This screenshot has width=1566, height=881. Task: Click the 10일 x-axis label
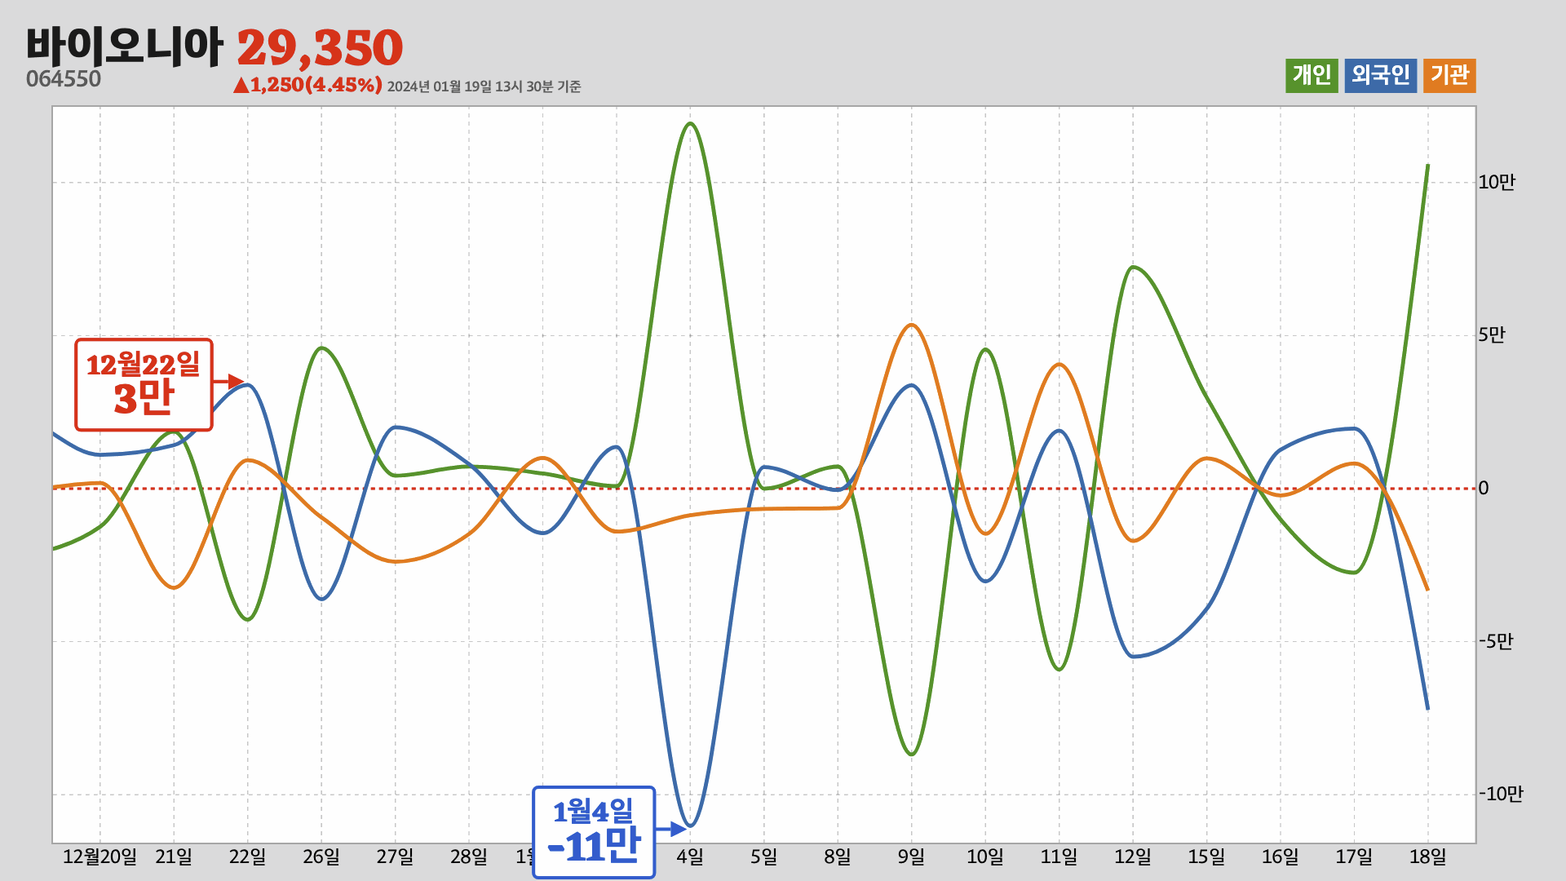coord(985,857)
